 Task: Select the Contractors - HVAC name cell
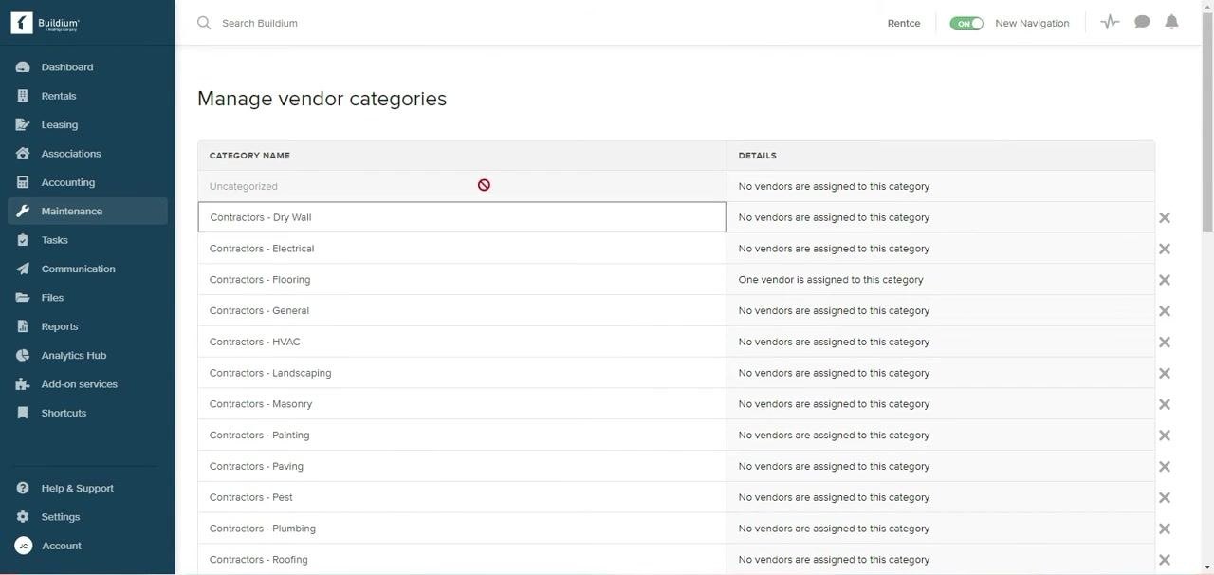[x=462, y=342]
